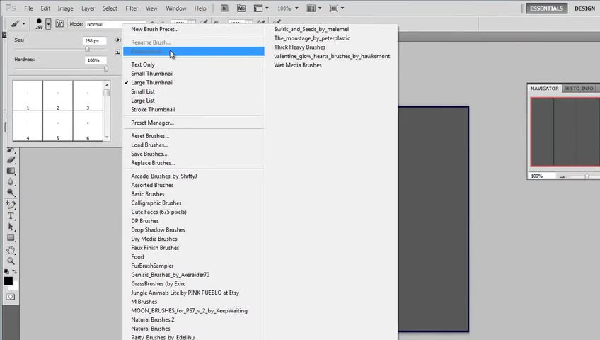The width and height of the screenshot is (600, 340).
Task: Click the Hardness slider handle
Action: 106,69
